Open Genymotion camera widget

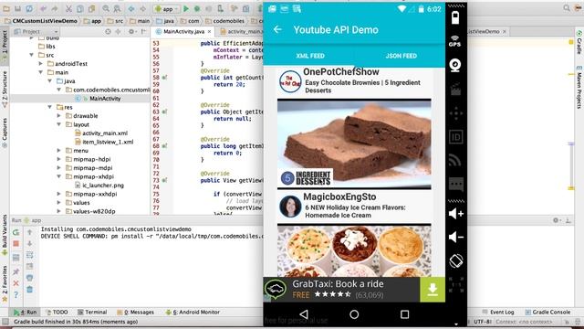point(455,65)
